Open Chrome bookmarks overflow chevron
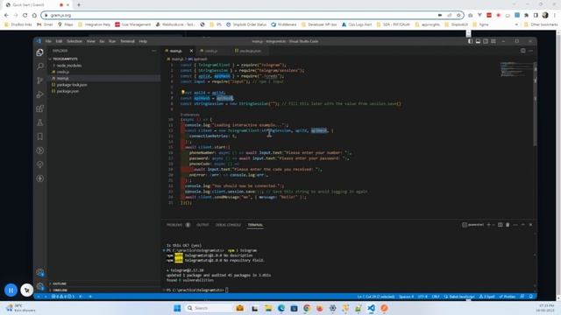 [x=516, y=24]
